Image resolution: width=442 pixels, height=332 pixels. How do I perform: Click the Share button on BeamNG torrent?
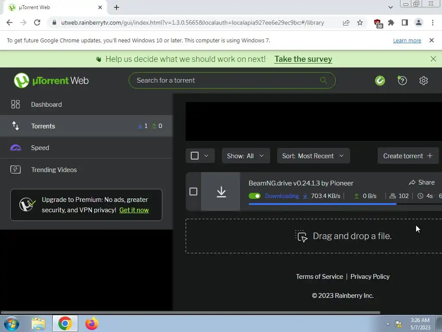click(422, 182)
